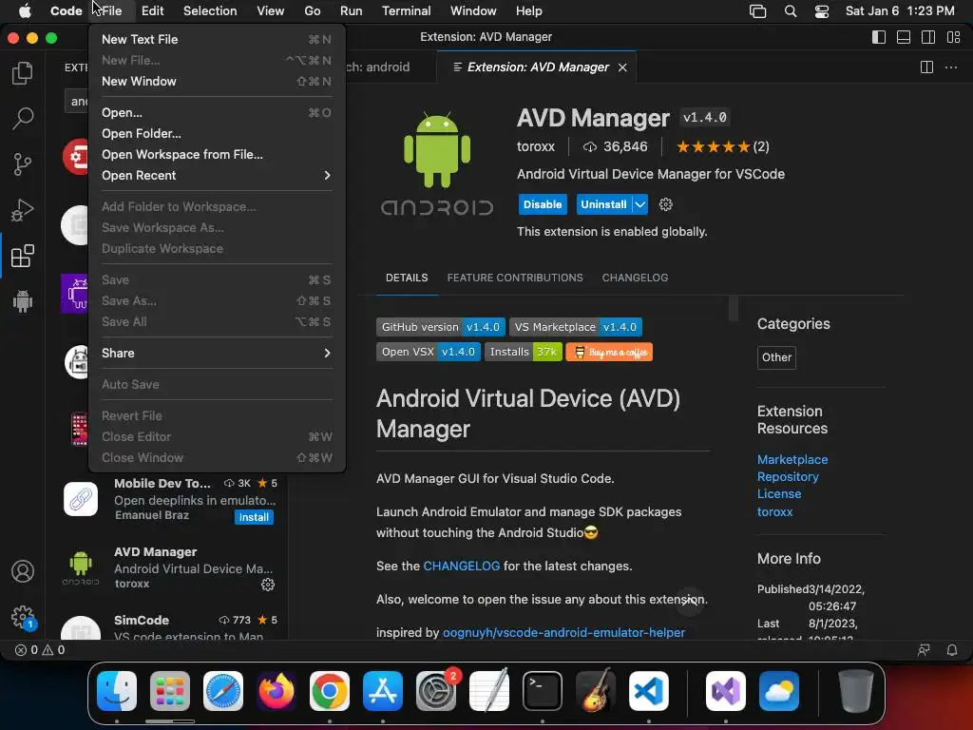
Task: Open the License resource link
Action: [x=779, y=494]
